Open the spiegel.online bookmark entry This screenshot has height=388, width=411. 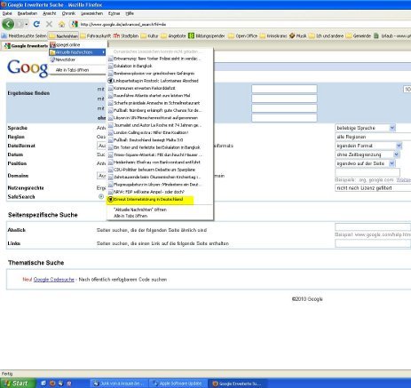pyautogui.click(x=78, y=44)
